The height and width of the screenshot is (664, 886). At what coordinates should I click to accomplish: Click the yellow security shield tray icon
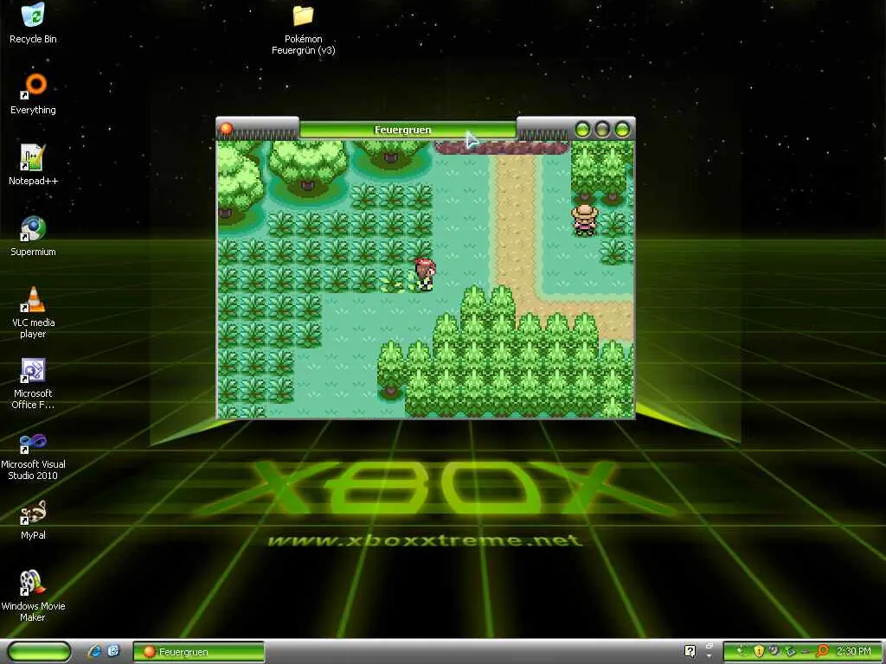tap(759, 651)
